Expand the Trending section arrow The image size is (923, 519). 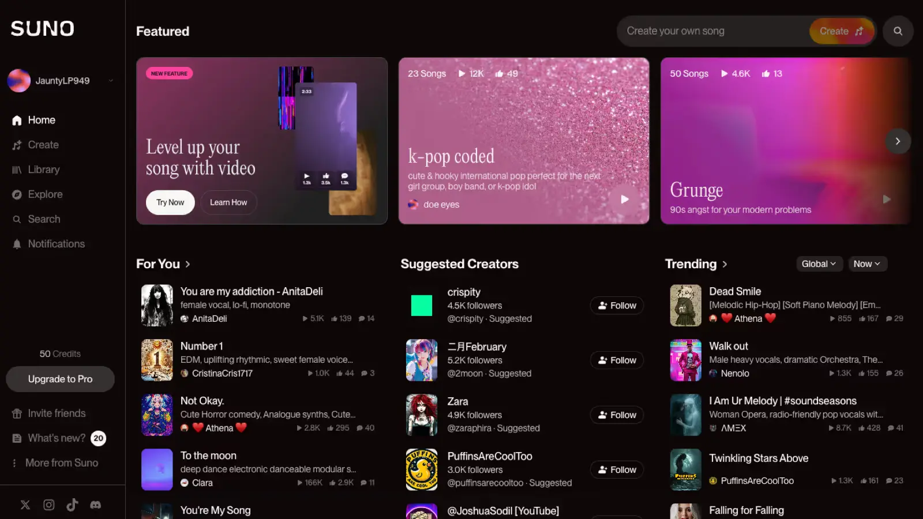(725, 264)
